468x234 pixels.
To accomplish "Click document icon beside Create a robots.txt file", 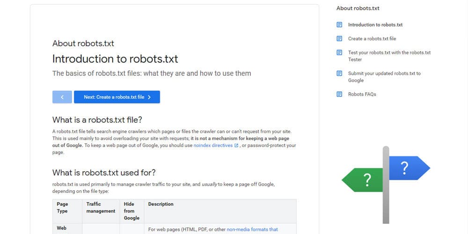I will 339,38.
